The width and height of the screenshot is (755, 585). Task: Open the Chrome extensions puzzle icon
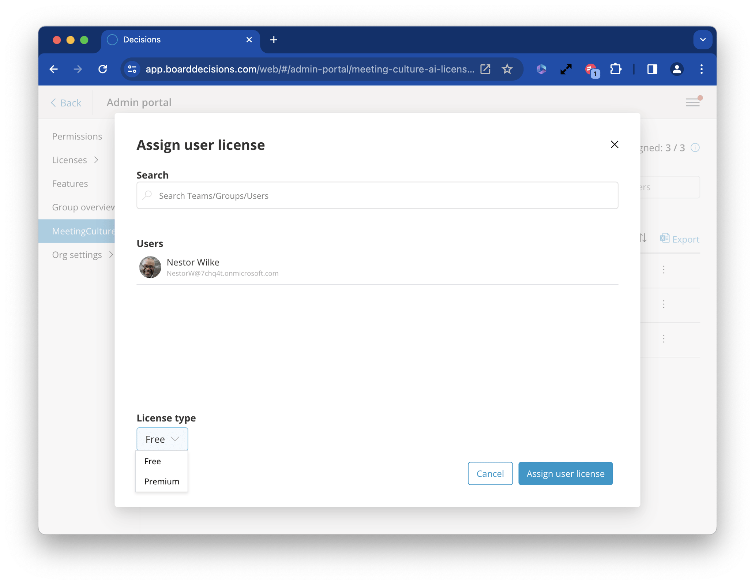point(616,69)
